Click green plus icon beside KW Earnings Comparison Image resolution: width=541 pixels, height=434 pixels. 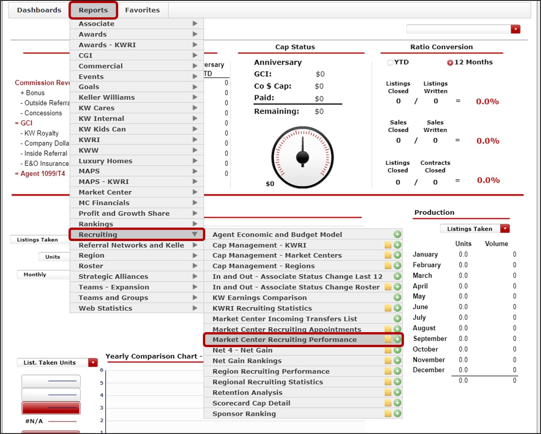[397, 298]
